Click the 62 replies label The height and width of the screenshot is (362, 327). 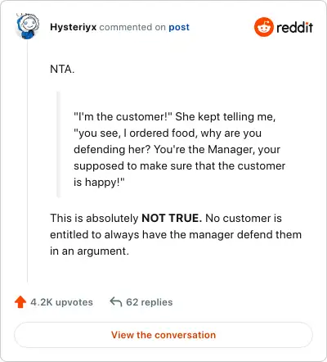click(x=150, y=302)
